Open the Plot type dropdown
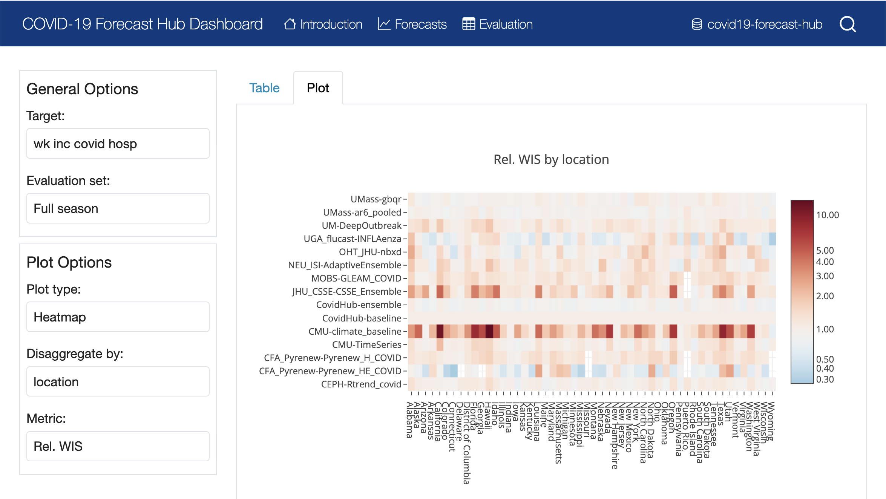886x499 pixels. click(x=118, y=317)
